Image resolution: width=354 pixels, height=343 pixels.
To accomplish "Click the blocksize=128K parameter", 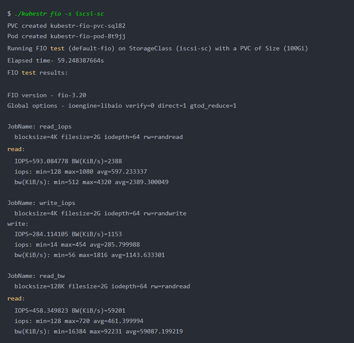I will tap(40, 287).
